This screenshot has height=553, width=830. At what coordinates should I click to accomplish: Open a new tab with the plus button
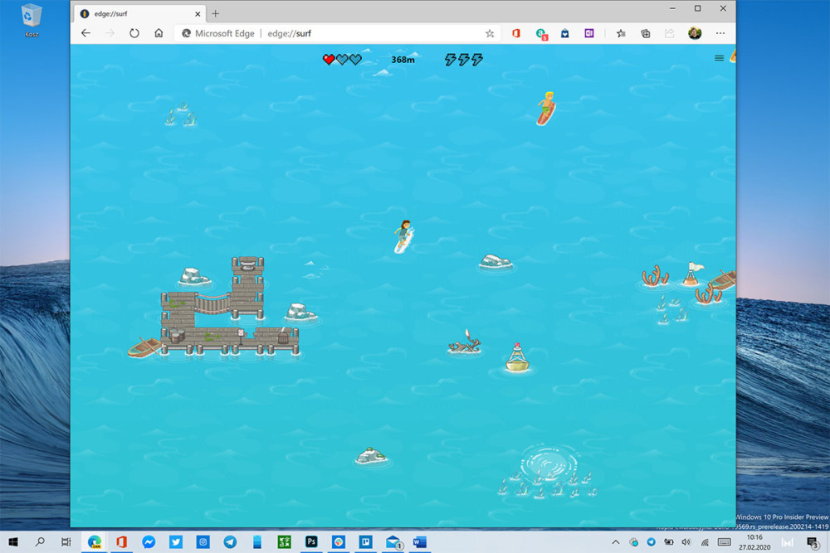click(216, 14)
